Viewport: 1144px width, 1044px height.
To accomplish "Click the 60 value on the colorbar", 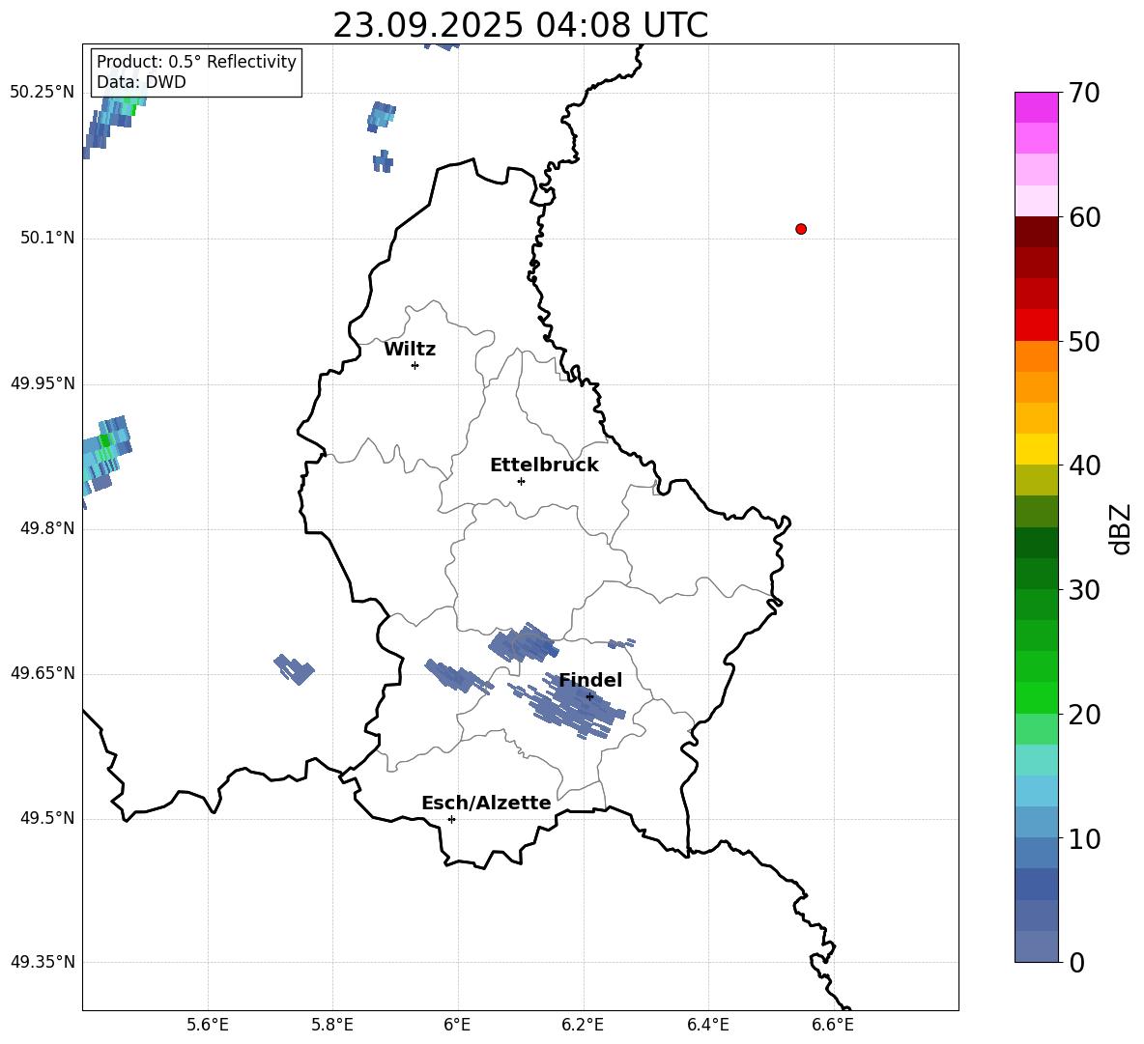I will (x=1084, y=217).
